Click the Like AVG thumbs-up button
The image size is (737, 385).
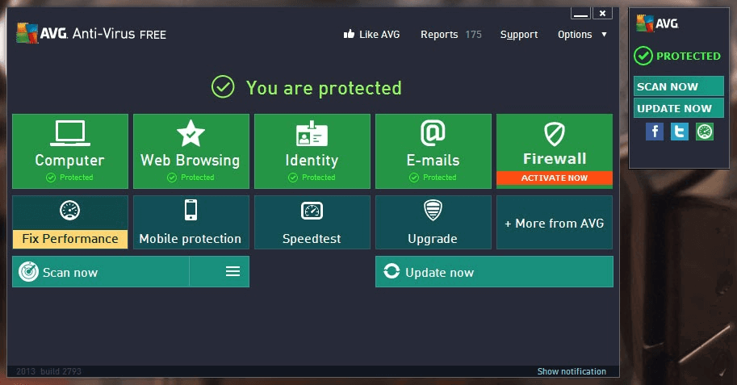point(371,35)
